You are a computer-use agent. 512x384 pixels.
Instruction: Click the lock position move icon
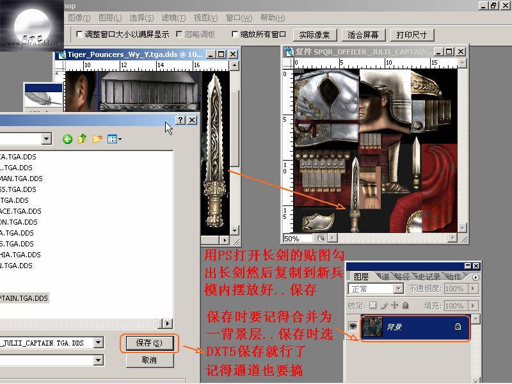(x=394, y=306)
